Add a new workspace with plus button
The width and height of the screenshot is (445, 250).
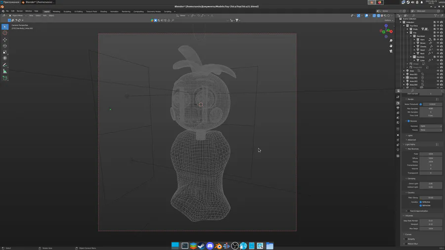click(175, 12)
